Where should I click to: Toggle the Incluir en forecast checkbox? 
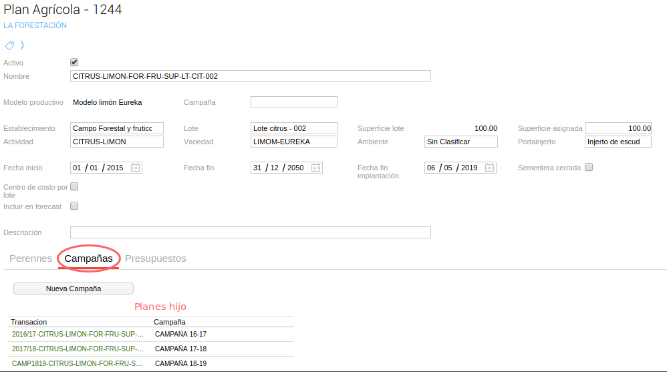74,206
